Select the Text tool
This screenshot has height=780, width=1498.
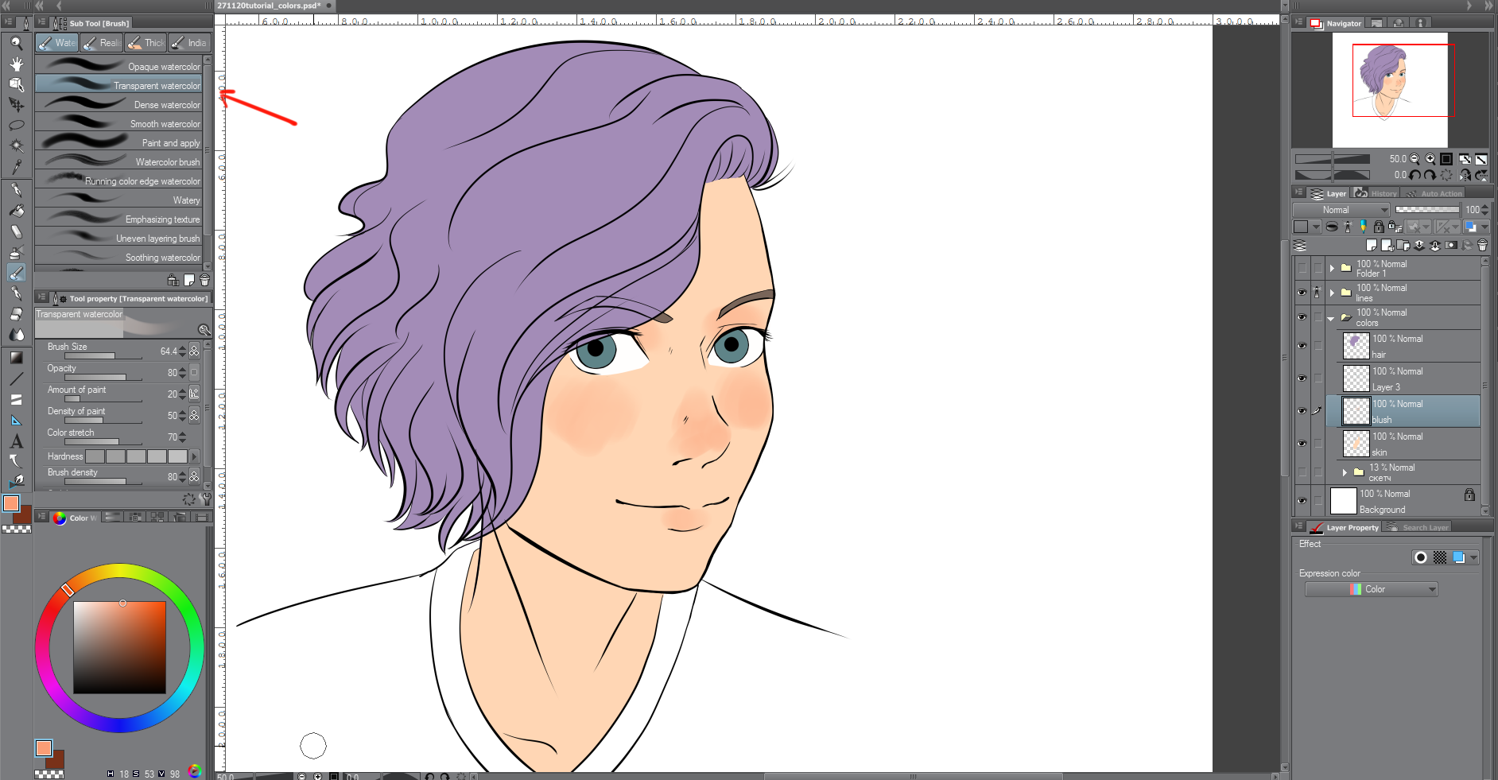[x=16, y=441]
